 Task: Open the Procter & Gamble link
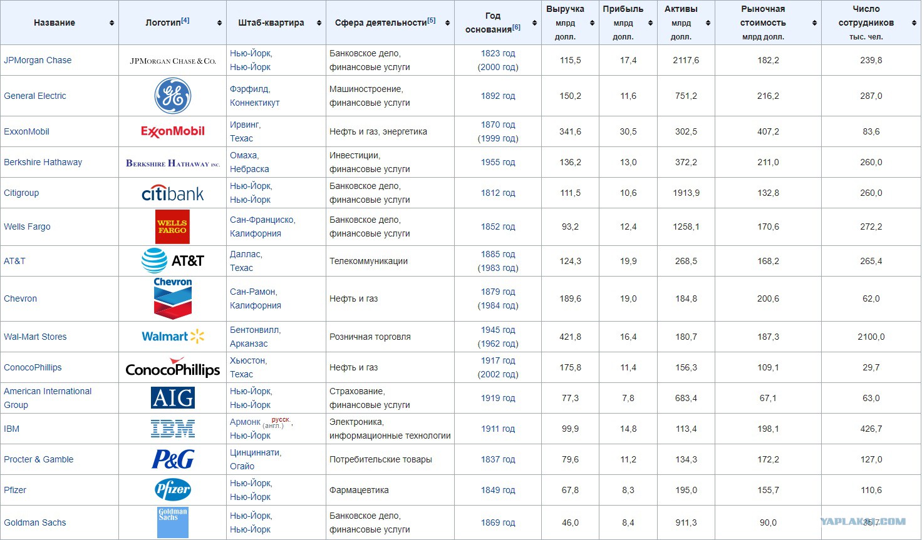pos(39,459)
